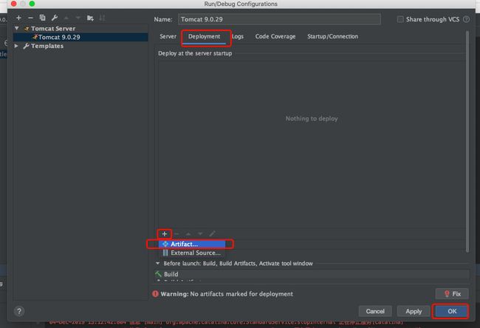Click the red warning icon

pyautogui.click(x=155, y=294)
